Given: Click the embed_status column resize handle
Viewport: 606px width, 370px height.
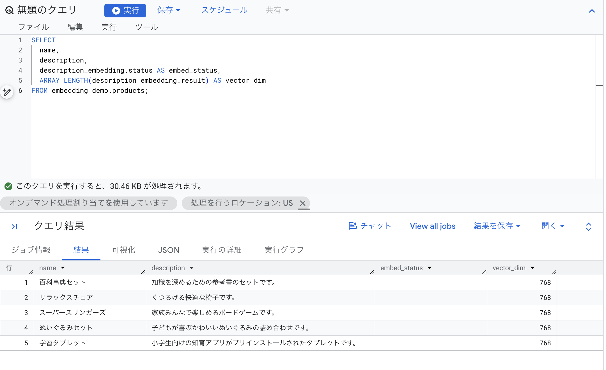Looking at the screenshot, I should pos(484,272).
